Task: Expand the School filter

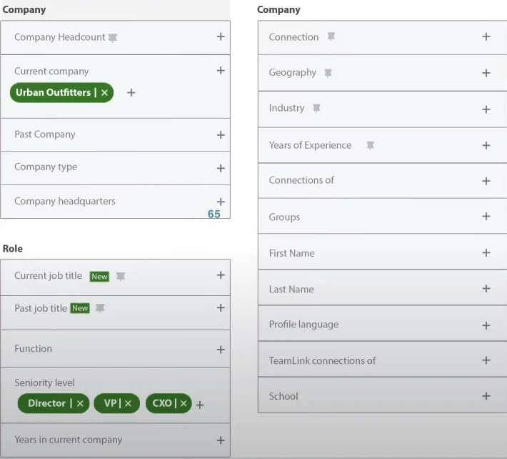Action: pyautogui.click(x=486, y=396)
